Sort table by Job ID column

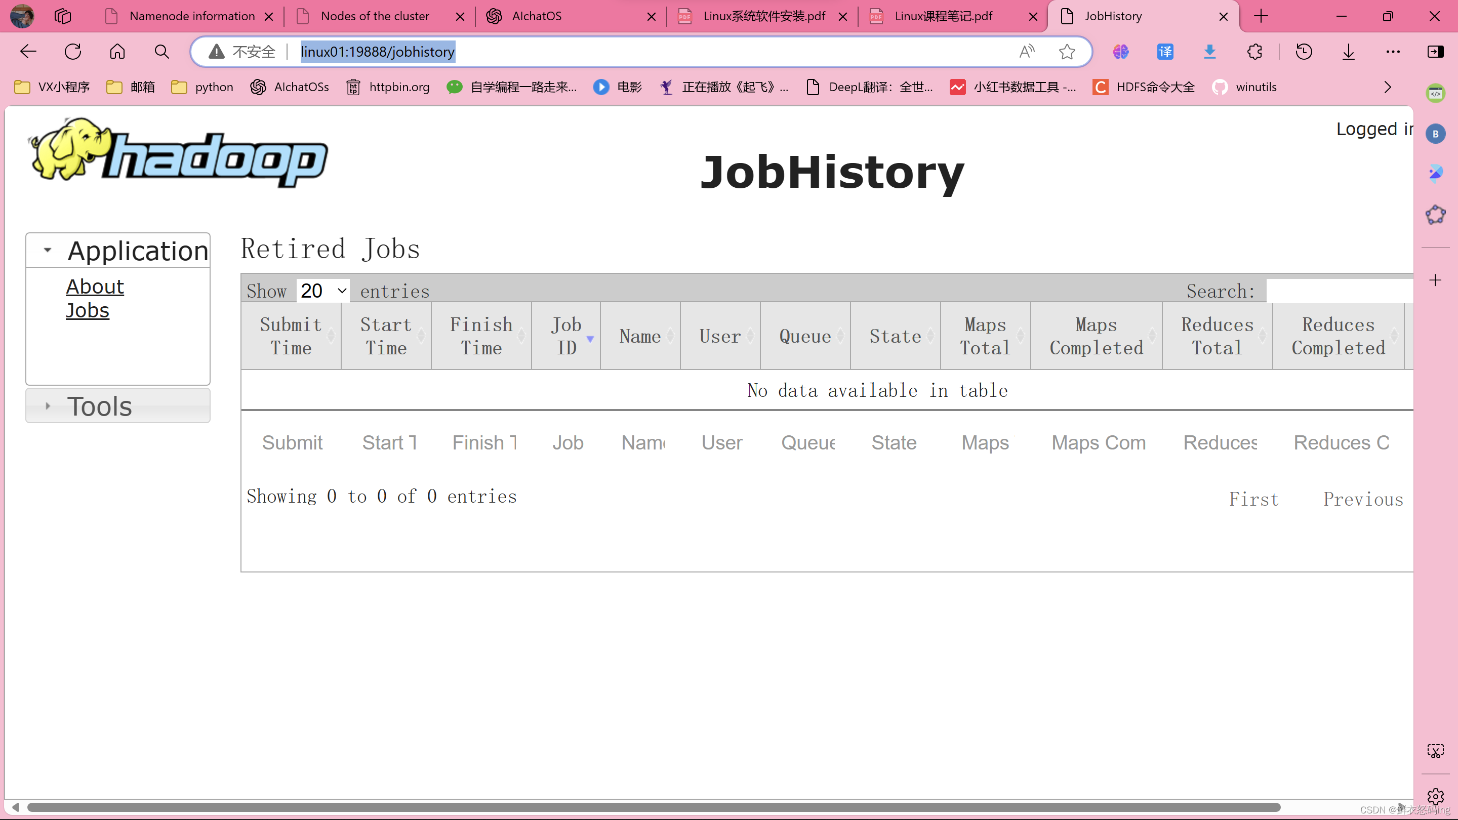click(566, 336)
